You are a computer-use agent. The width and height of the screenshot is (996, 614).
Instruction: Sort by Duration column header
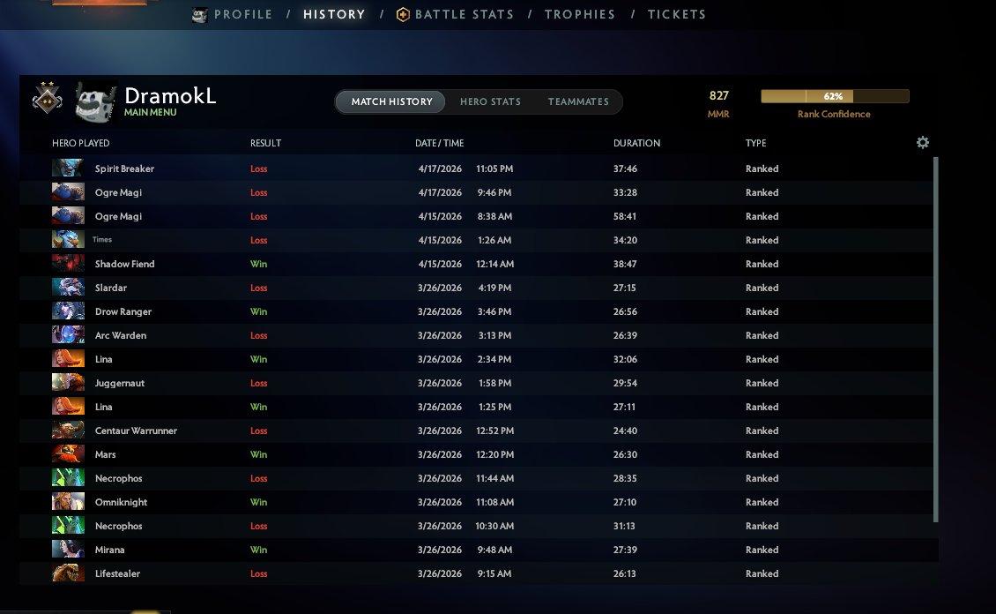pyautogui.click(x=636, y=143)
